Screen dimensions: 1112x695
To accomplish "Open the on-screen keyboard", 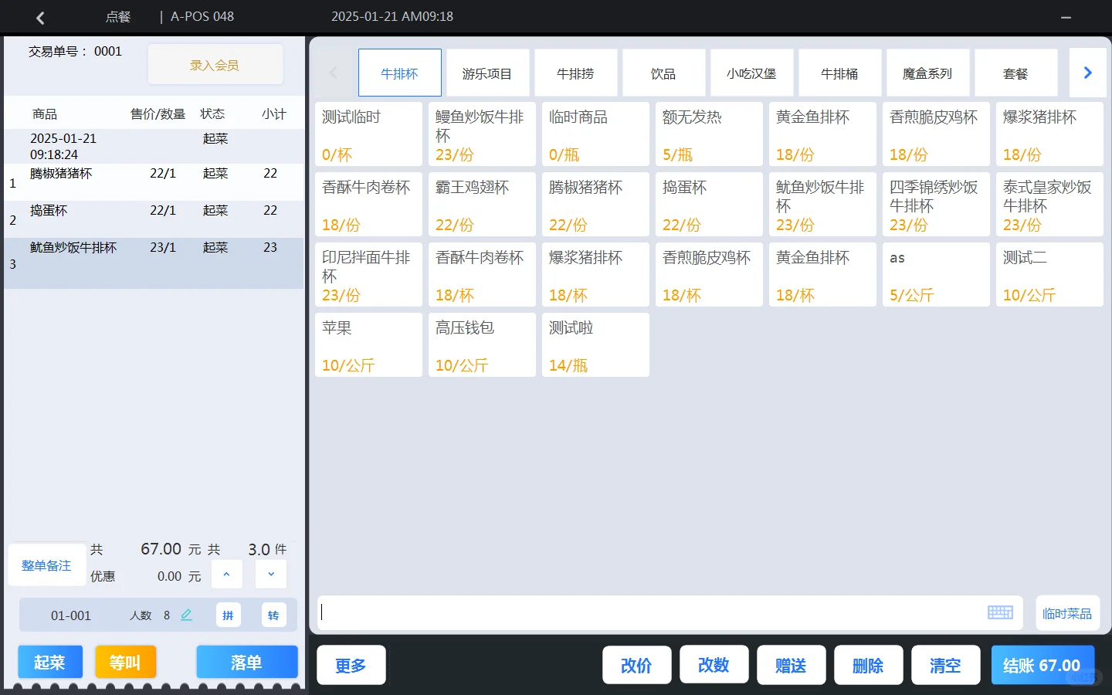I will tap(1000, 612).
